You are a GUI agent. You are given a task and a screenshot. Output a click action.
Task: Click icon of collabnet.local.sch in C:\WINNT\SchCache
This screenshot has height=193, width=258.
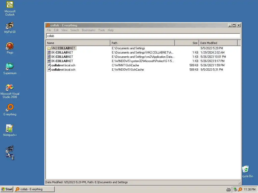[49, 65]
